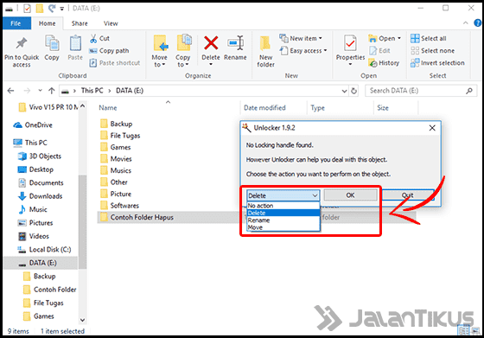Screen dimensions: 484x338
Task: Go back using the back arrow
Action: (10, 91)
